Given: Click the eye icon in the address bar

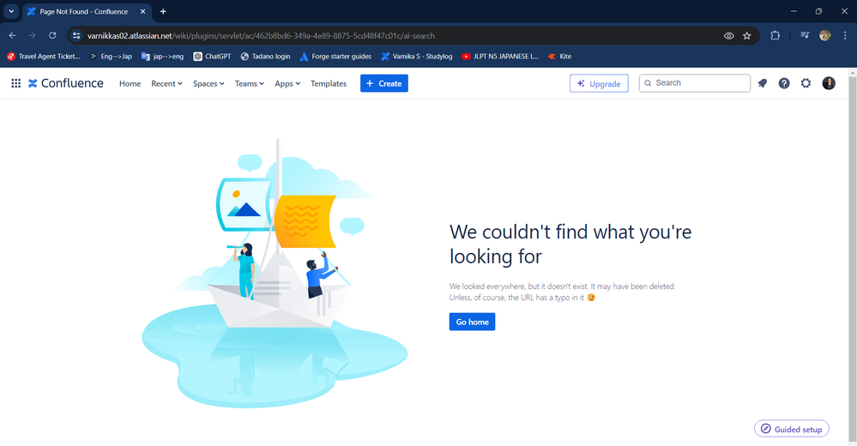Looking at the screenshot, I should click(728, 35).
